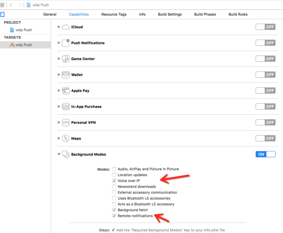Viewport: 283px width, 233px height.
Task: Expand the Wallet section triangle
Action: pos(59,74)
